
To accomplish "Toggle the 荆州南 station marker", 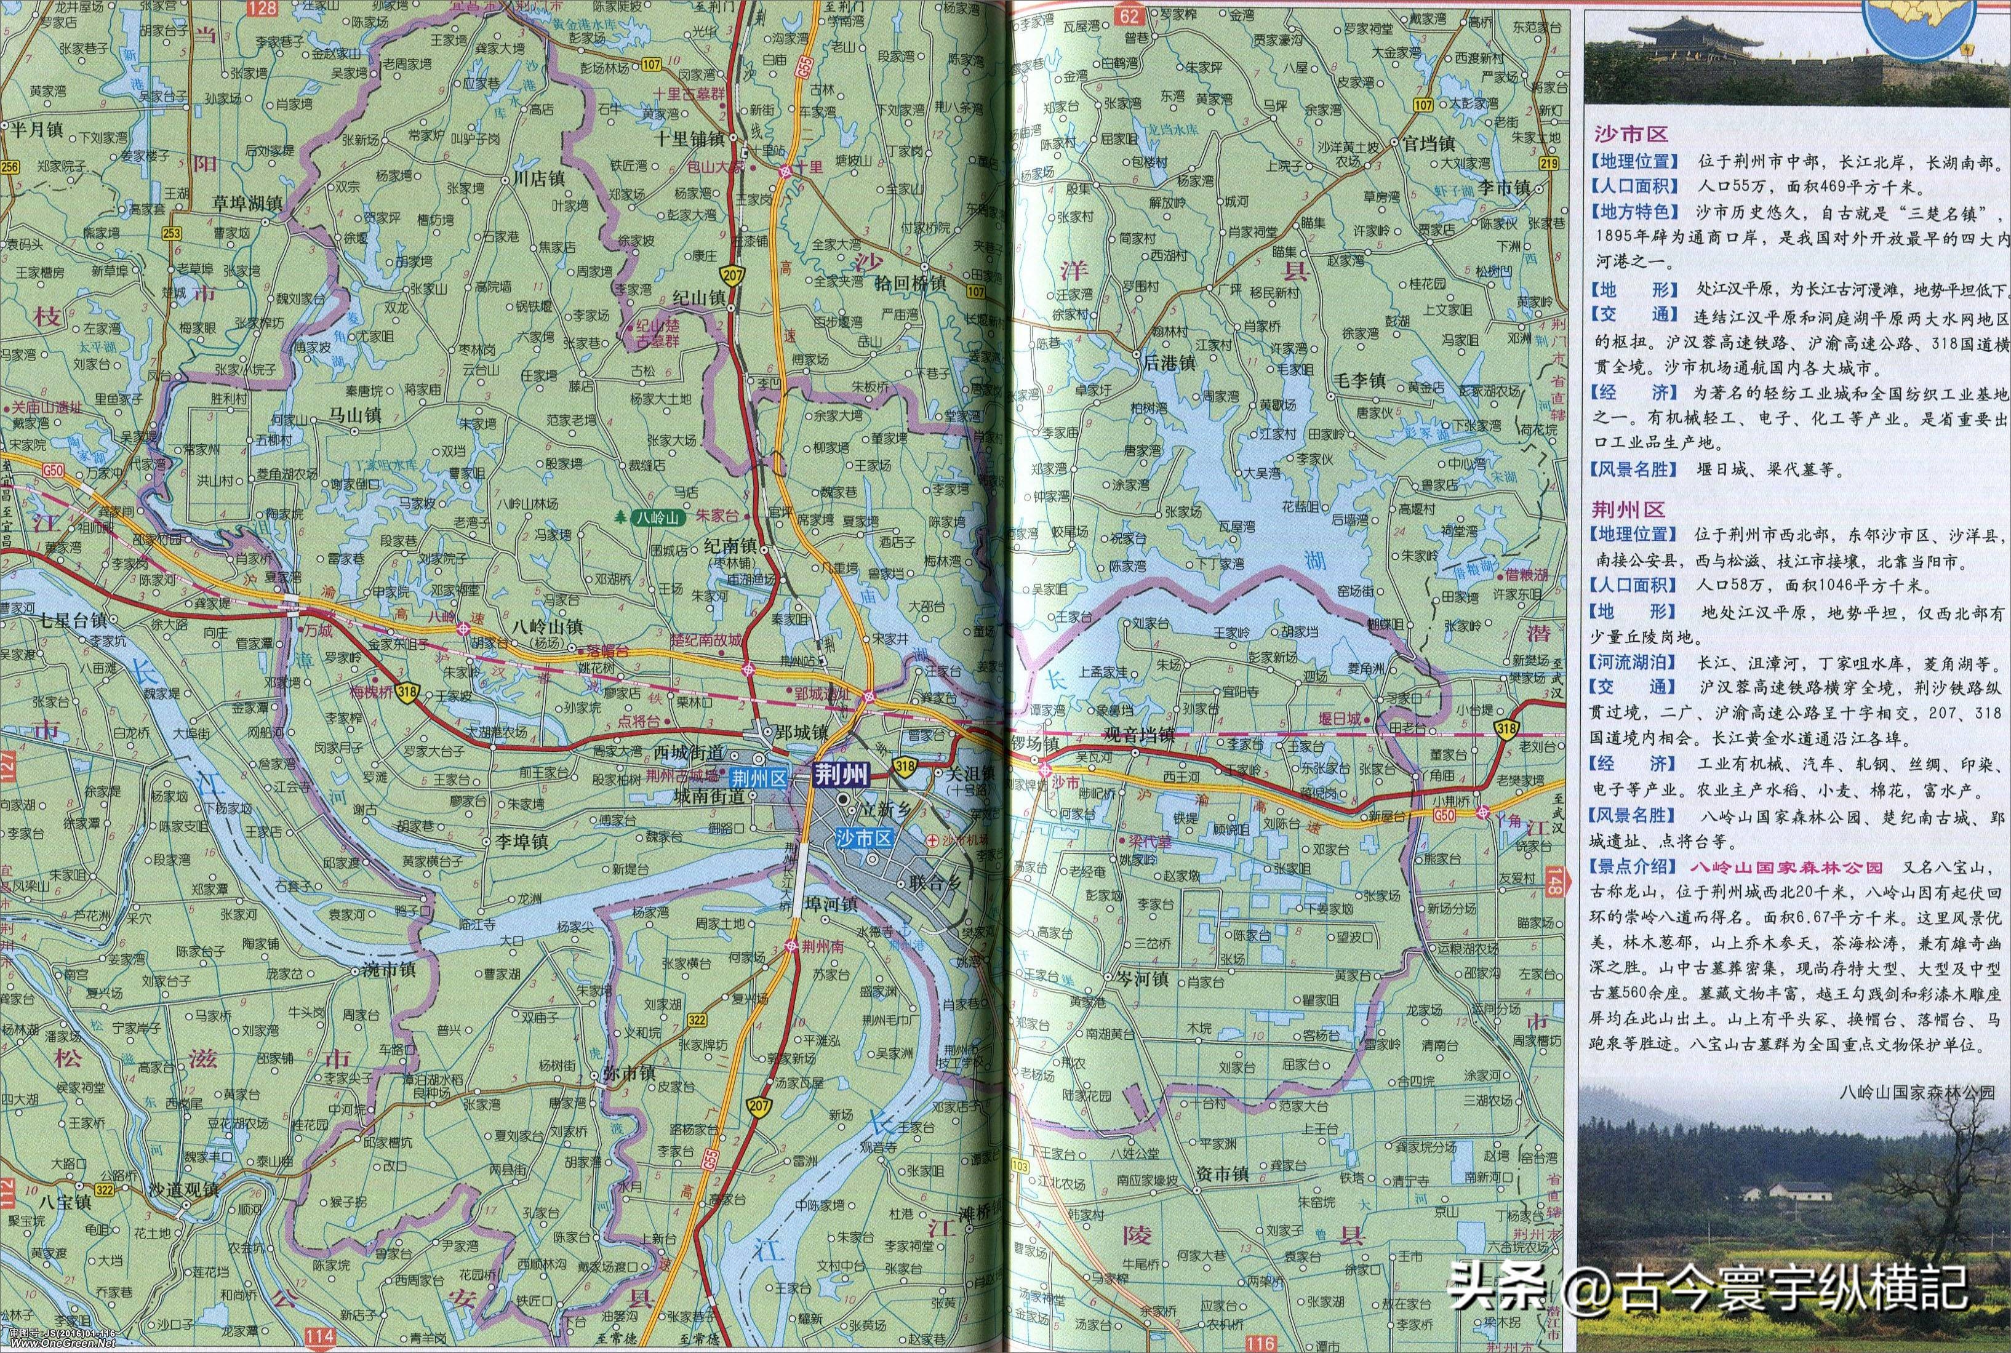I will (x=791, y=946).
